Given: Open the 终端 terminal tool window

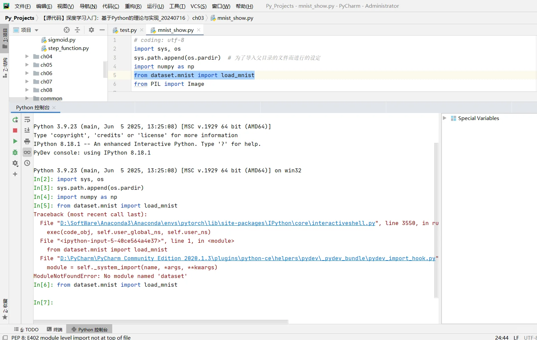Looking at the screenshot, I should tap(55, 330).
